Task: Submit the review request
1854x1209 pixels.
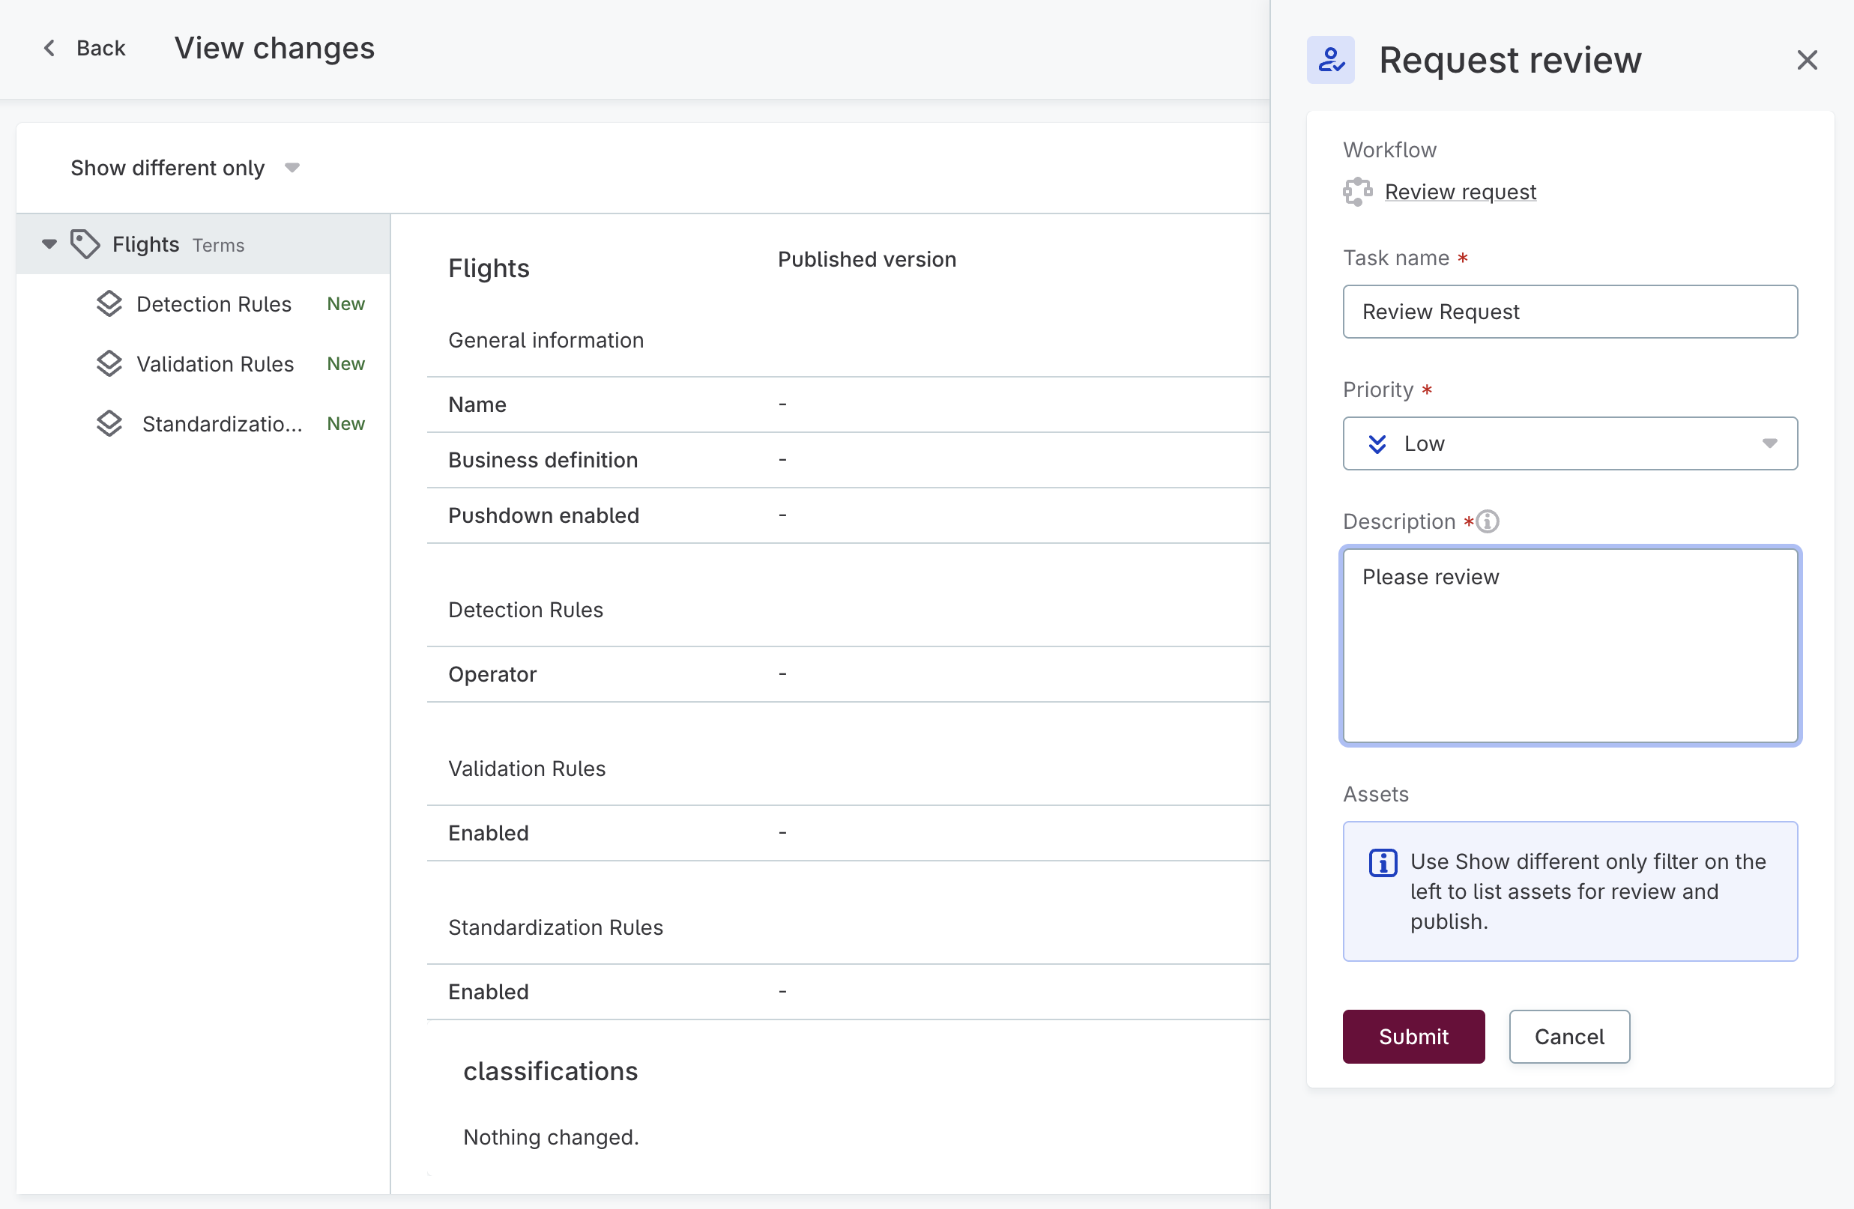Action: pos(1413,1036)
